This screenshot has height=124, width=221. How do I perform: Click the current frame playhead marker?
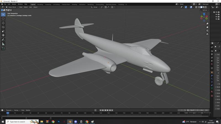(8, 113)
